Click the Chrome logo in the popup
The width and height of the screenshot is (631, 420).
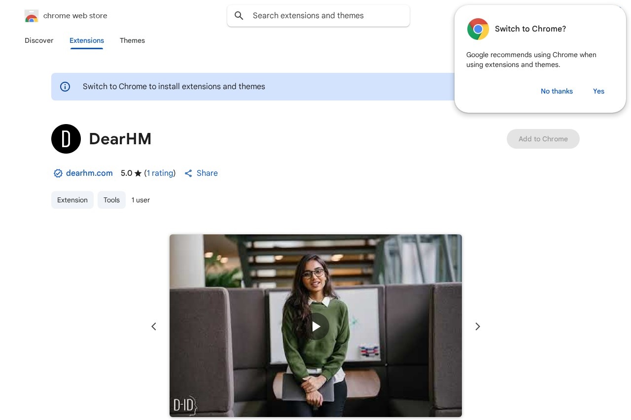(x=478, y=29)
